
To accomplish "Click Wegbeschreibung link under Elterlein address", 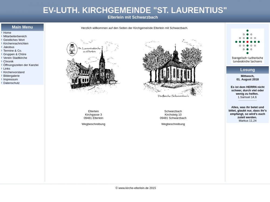I will [93, 124].
